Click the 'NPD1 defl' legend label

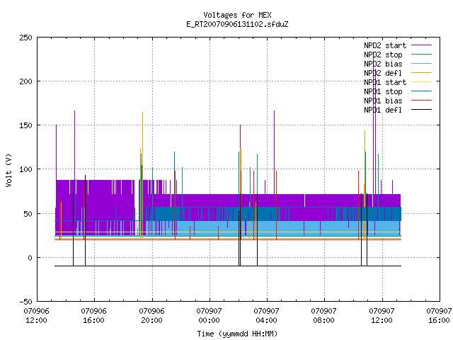(x=383, y=110)
